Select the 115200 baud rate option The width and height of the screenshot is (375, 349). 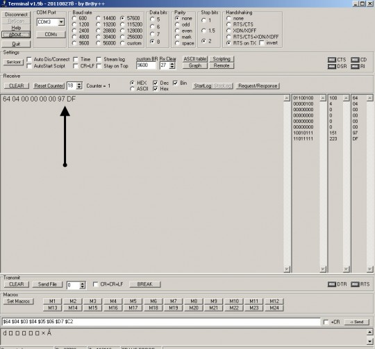(x=122, y=24)
